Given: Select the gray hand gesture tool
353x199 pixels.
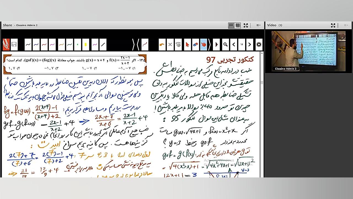Looking at the screenshot, I should [178, 44].
